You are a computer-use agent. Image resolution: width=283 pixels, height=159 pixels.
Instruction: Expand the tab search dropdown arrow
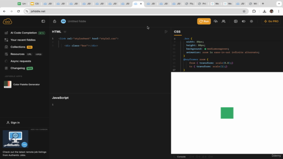coord(279,4)
